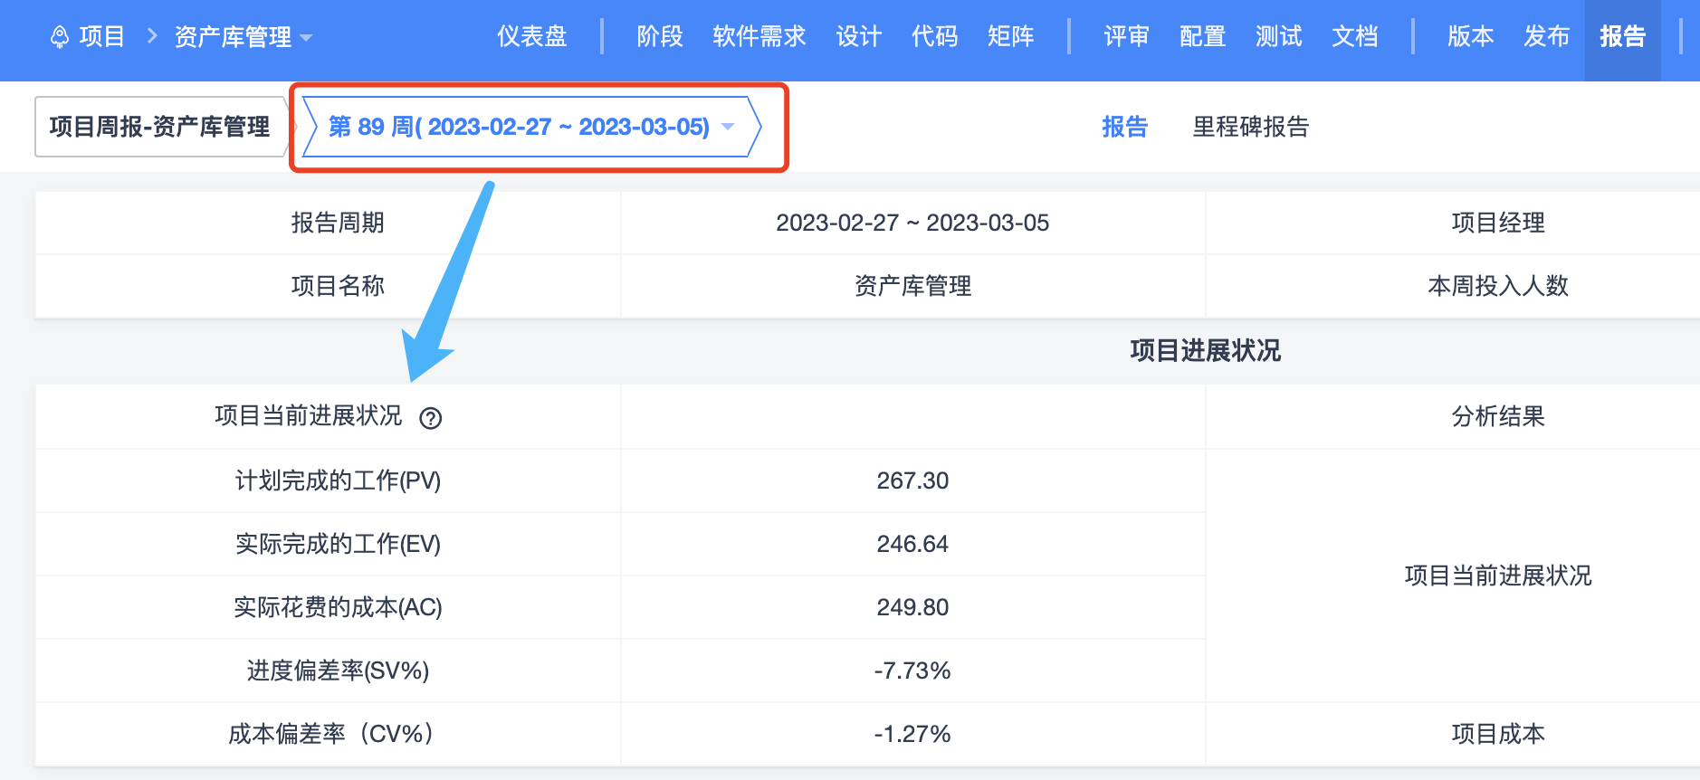Select the blue 报告 sub-tab
Viewport: 1700px width, 780px height.
pyautogui.click(x=1124, y=127)
